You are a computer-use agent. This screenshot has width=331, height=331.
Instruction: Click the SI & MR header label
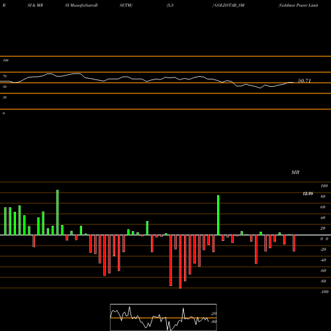coord(35,5)
